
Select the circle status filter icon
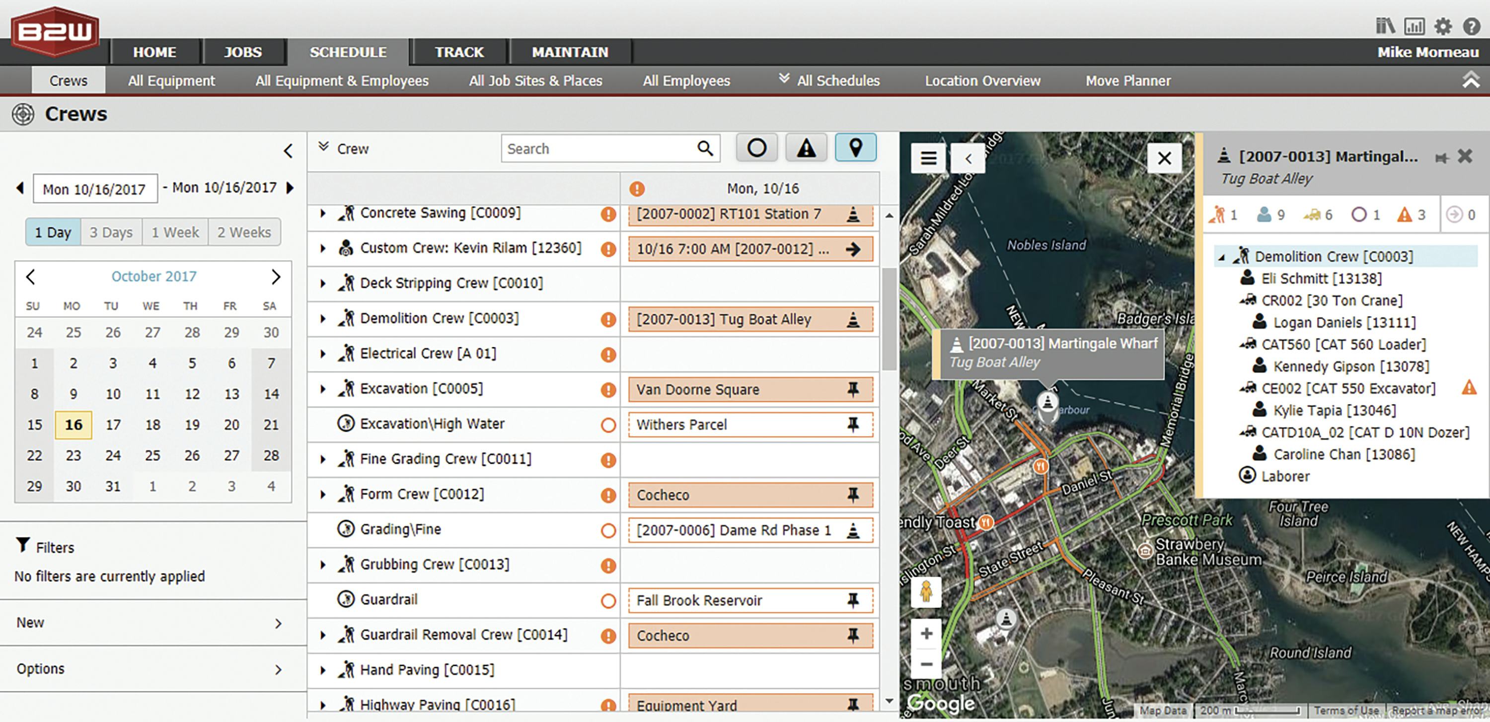coord(757,147)
